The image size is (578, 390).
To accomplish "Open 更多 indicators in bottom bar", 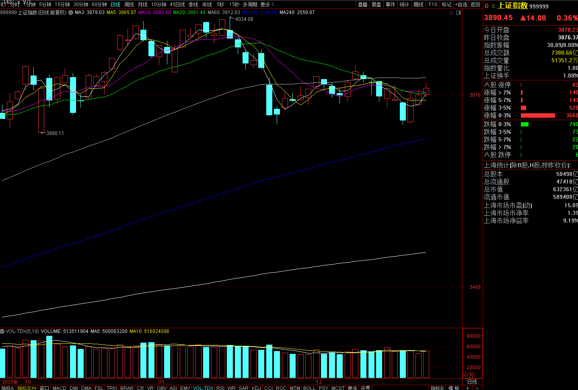I will click(353, 388).
